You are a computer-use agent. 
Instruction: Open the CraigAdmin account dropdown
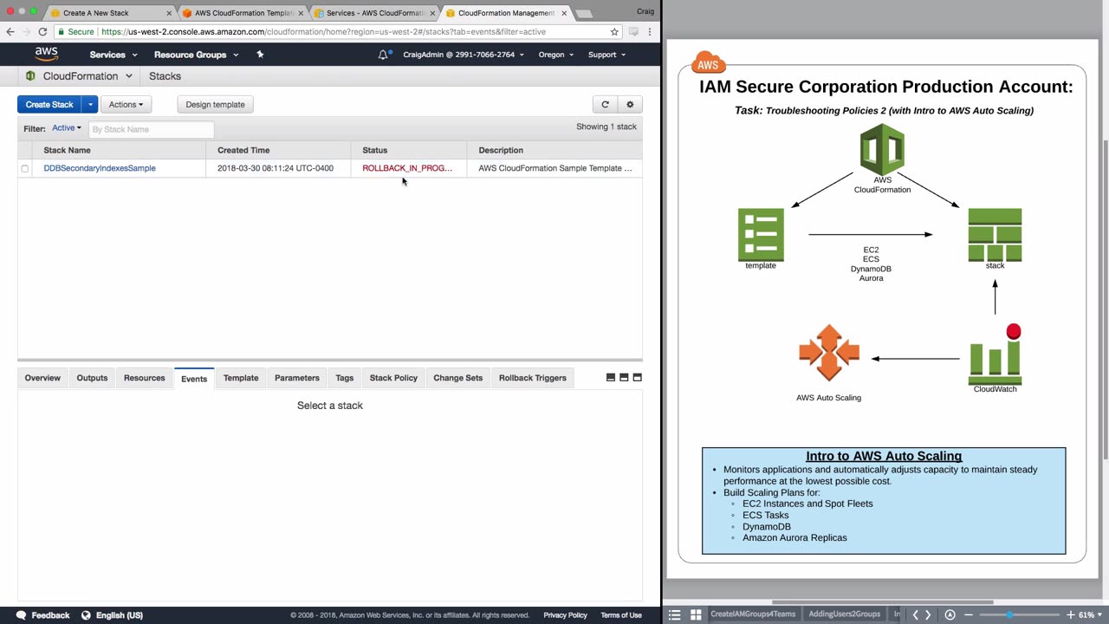pyautogui.click(x=464, y=55)
